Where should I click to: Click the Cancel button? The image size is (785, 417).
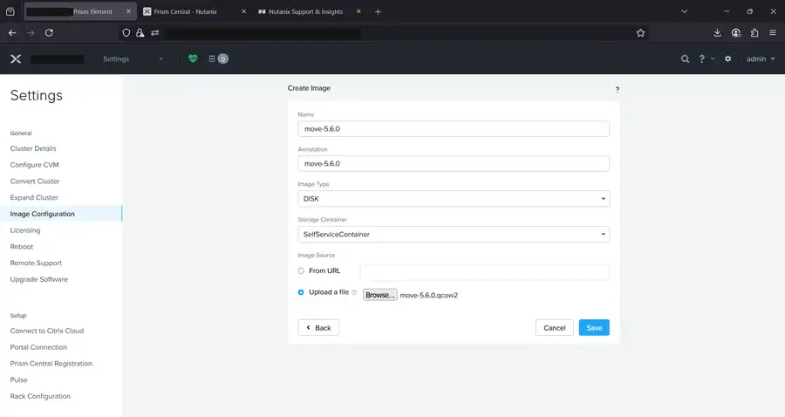pos(554,328)
